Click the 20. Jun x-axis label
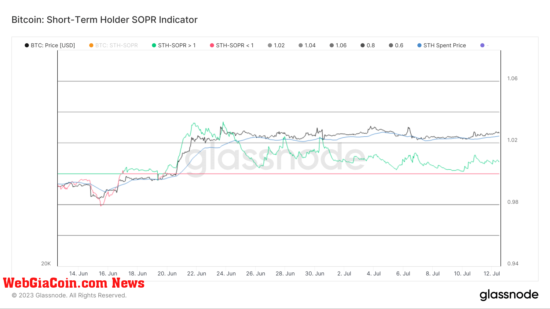 click(167, 274)
